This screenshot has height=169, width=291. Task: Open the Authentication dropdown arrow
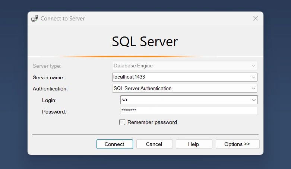click(253, 88)
